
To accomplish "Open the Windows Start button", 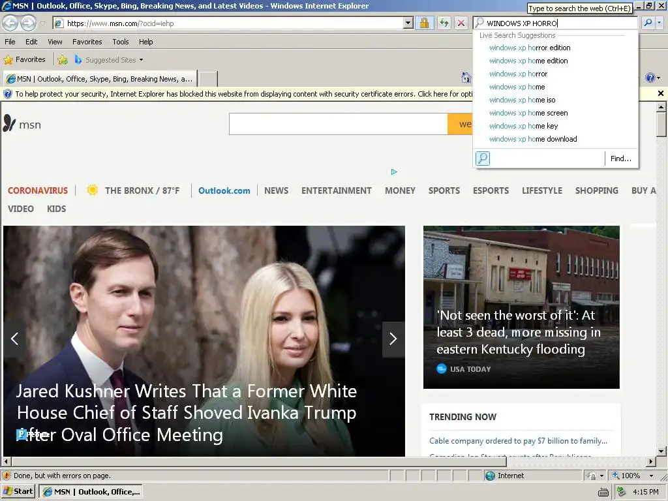I will 18,491.
